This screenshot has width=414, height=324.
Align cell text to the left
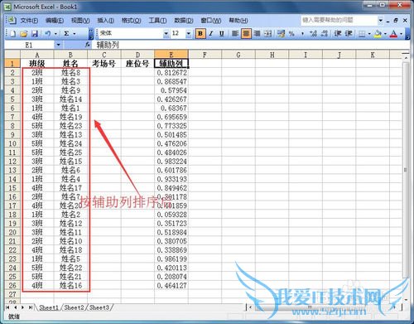[235, 34]
